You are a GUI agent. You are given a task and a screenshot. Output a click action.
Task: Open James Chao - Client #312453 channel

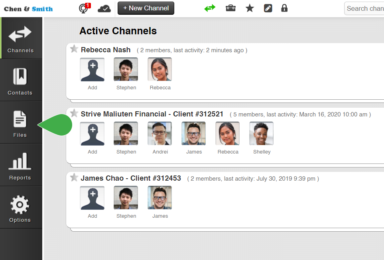[131, 178]
